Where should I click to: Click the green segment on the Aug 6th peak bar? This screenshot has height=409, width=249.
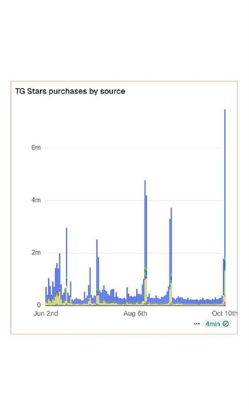tap(145, 270)
